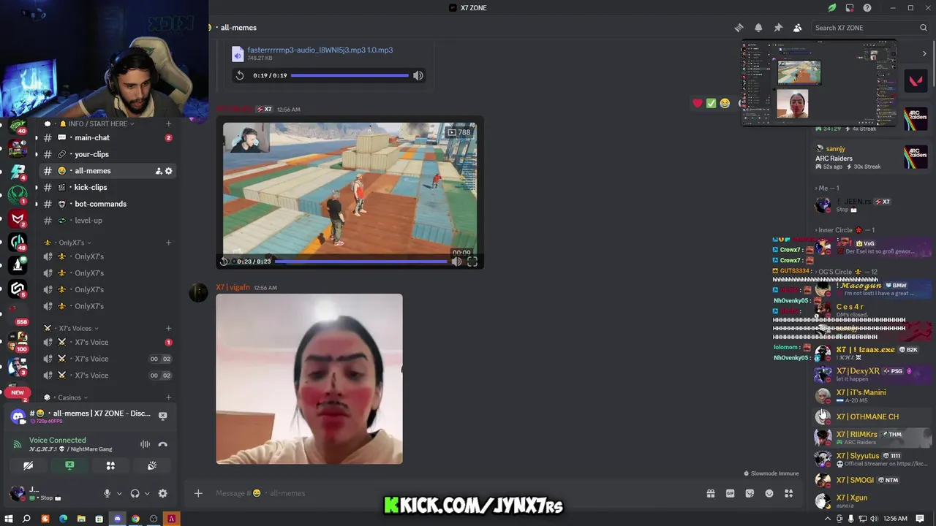Download fasterrrrrmp3-audio mp3 file link
936x526 pixels.
[x=320, y=50]
